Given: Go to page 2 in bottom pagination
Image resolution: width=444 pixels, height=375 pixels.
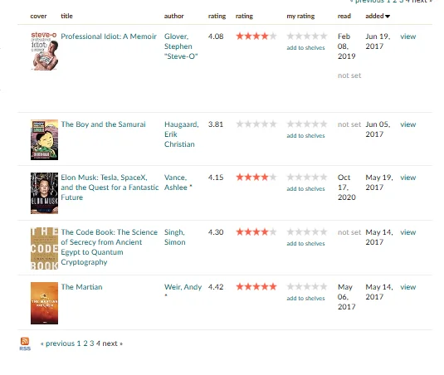Looking at the screenshot, I should tap(85, 343).
